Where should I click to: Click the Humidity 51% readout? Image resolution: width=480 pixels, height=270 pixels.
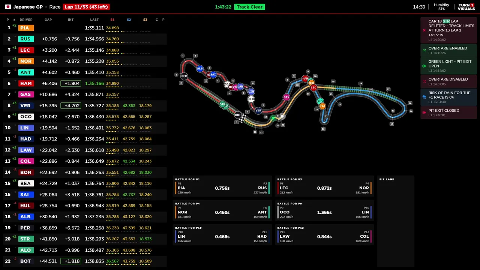tap(441, 7)
